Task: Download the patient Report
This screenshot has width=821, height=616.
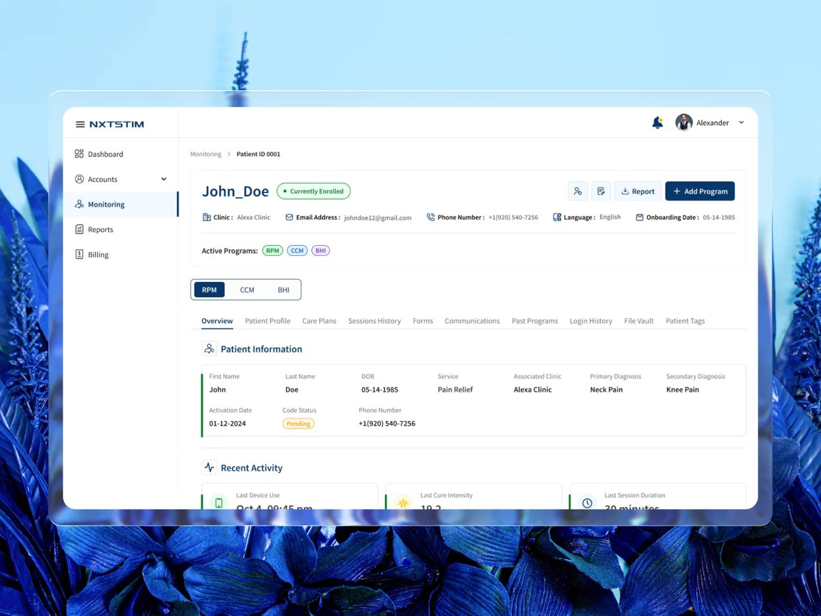Action: pyautogui.click(x=638, y=192)
